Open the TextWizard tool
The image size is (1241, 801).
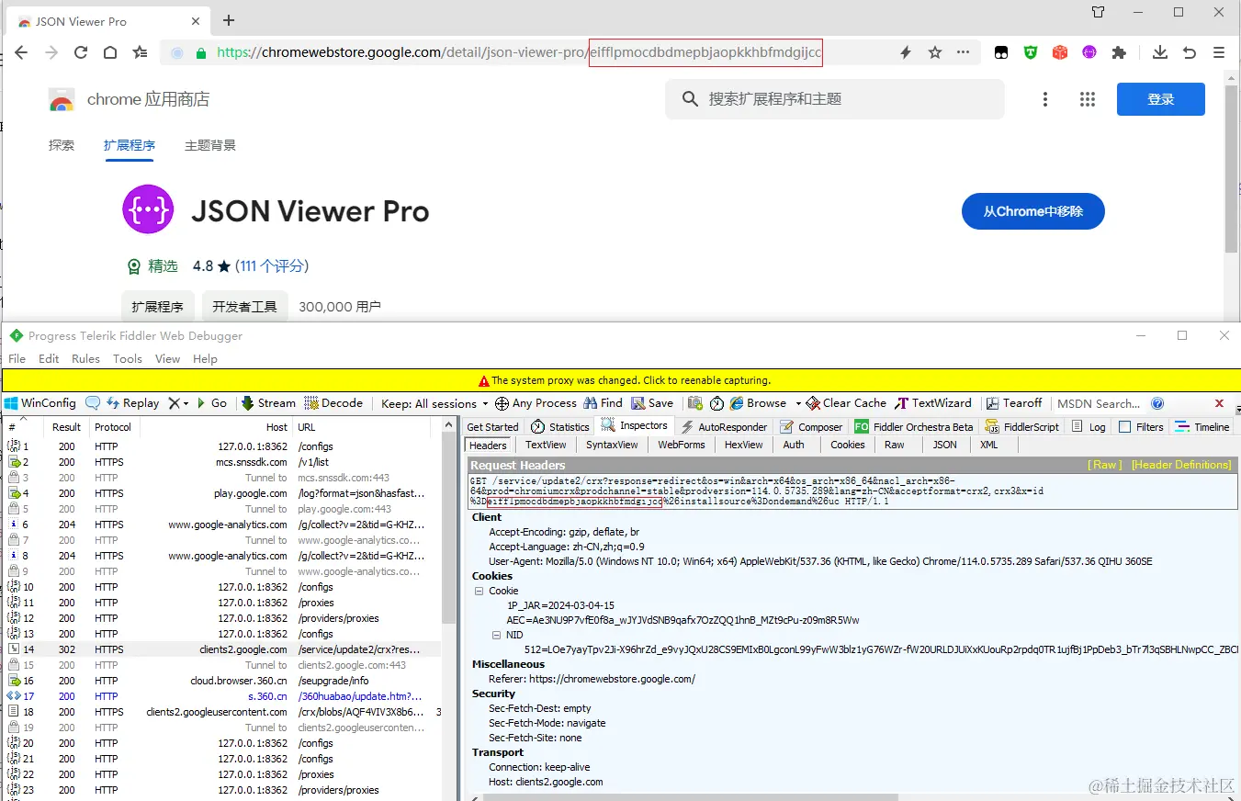933,403
